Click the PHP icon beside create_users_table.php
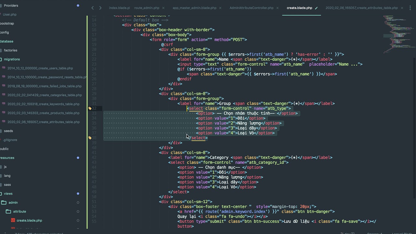This screenshot has width=416, height=234. 4,68
